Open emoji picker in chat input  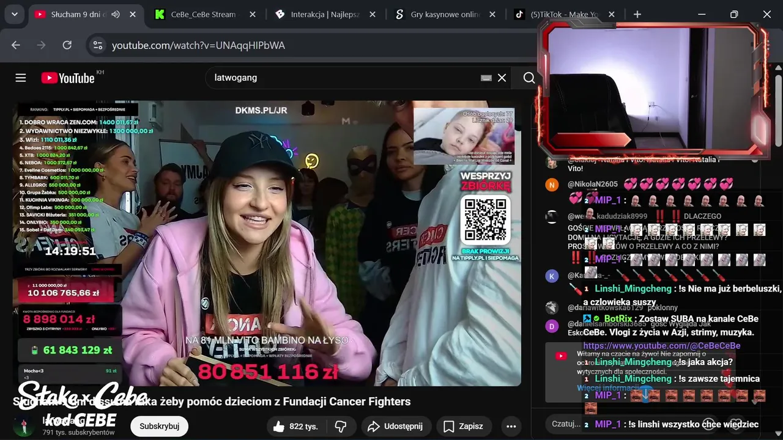click(708, 423)
